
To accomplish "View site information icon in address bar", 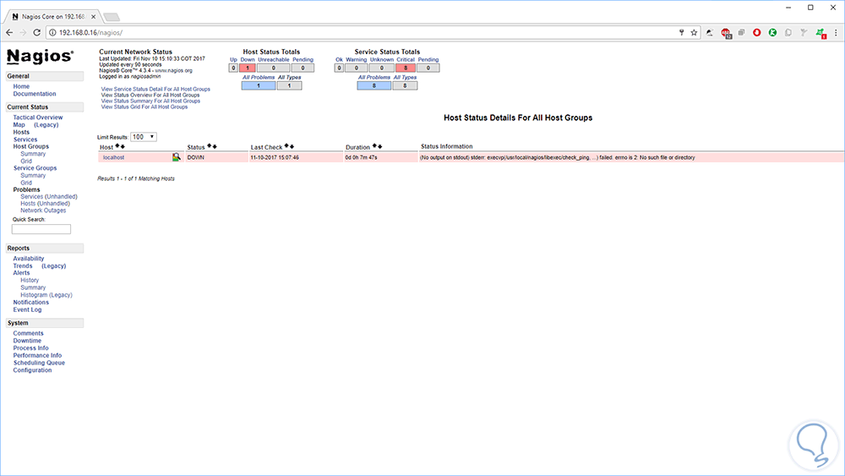I will [52, 32].
